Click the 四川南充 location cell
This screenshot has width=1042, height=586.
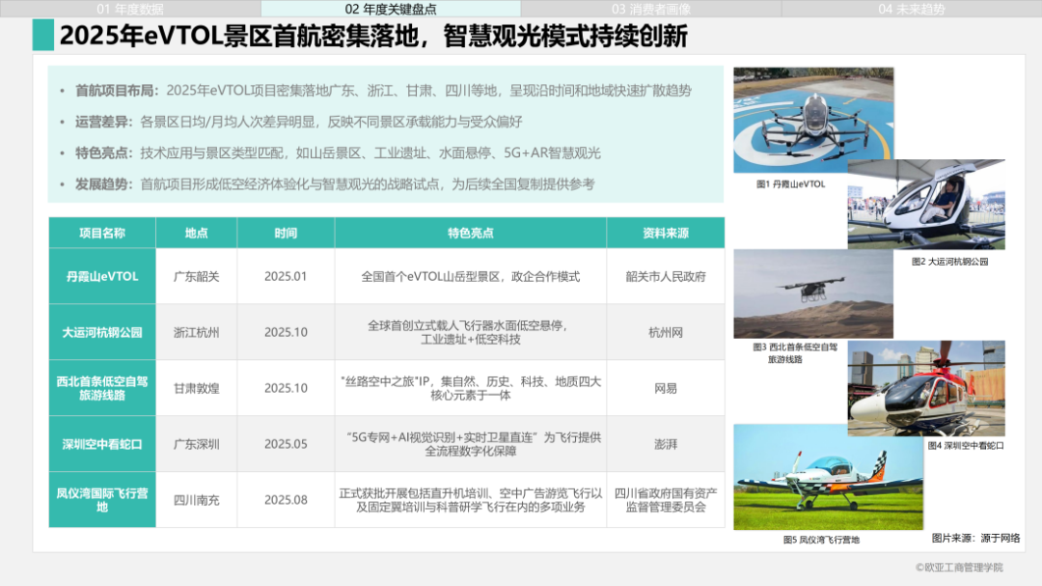(196, 499)
